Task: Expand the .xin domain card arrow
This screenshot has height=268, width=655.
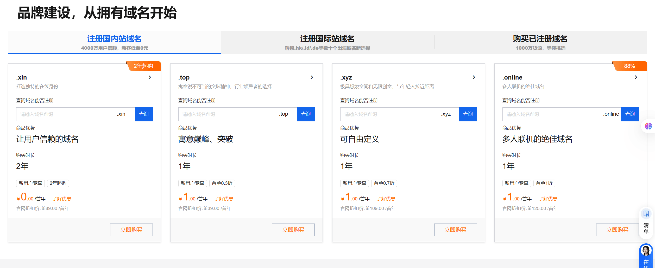Action: point(150,77)
